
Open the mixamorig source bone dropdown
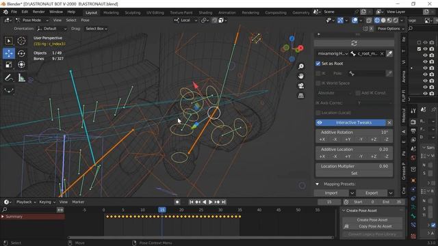(333, 53)
